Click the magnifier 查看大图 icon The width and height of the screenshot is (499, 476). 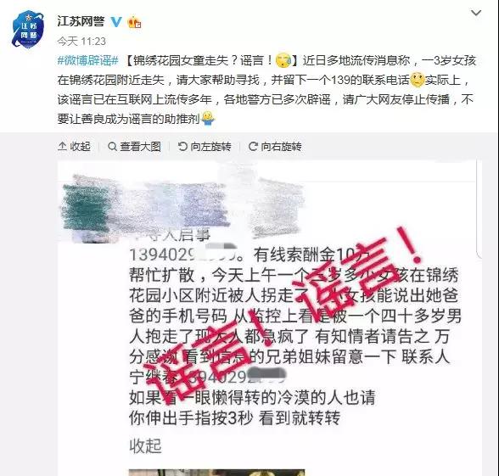tap(112, 147)
